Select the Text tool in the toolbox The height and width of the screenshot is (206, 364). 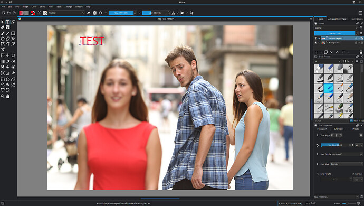point(8,22)
